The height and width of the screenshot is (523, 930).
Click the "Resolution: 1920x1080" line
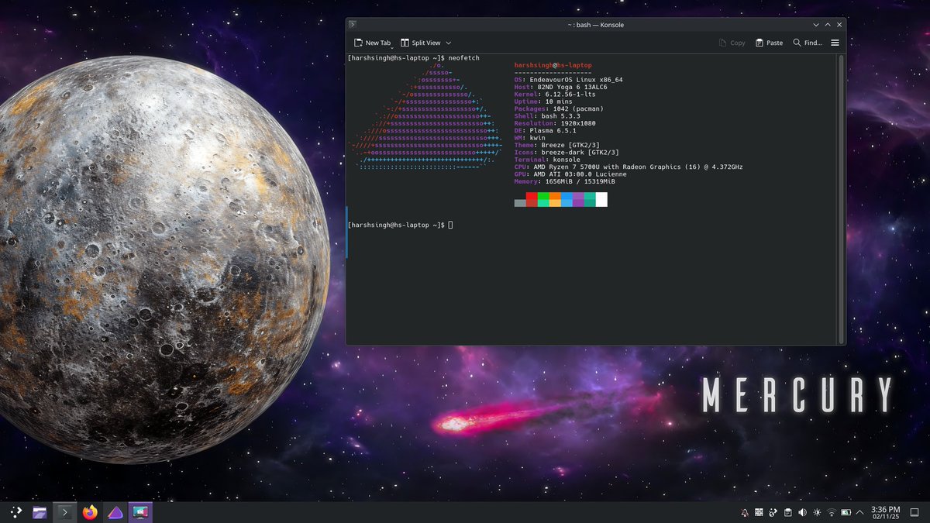point(555,123)
